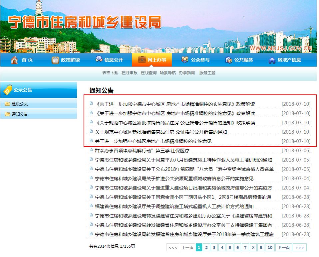Click the 公众参与 group icon
This screenshot has width=319, height=257.
(x=185, y=60)
